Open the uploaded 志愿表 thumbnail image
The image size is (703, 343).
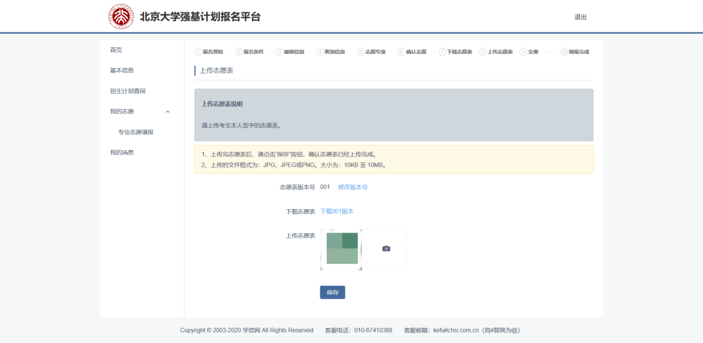341,249
